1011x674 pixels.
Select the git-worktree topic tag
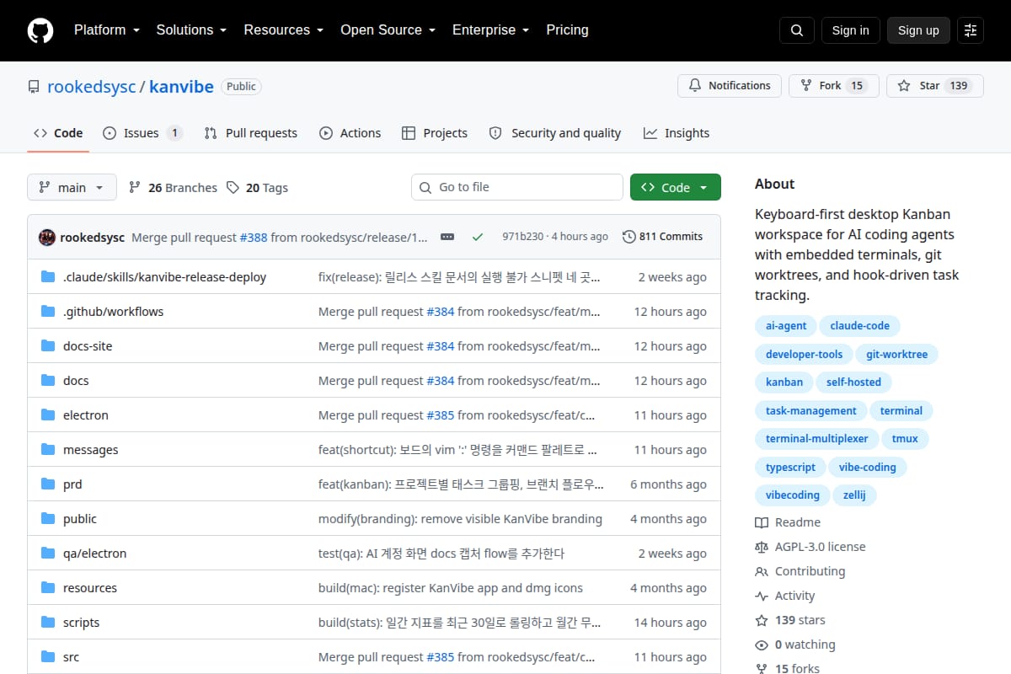click(896, 355)
